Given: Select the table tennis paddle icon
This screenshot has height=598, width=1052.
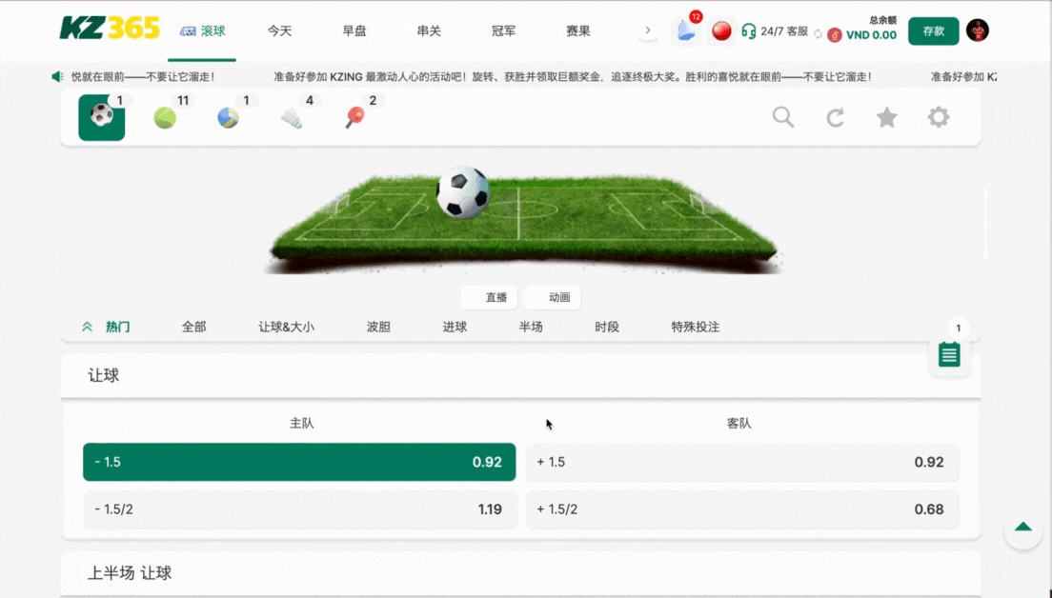Looking at the screenshot, I should point(354,118).
